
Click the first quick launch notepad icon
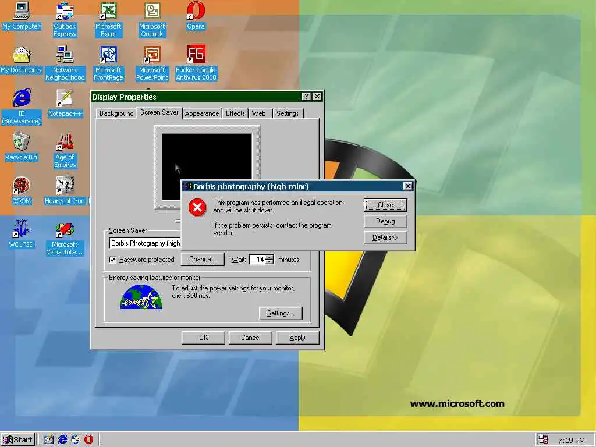point(49,439)
